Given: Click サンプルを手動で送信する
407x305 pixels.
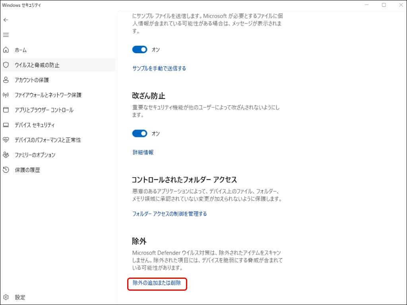Looking at the screenshot, I should [159, 68].
